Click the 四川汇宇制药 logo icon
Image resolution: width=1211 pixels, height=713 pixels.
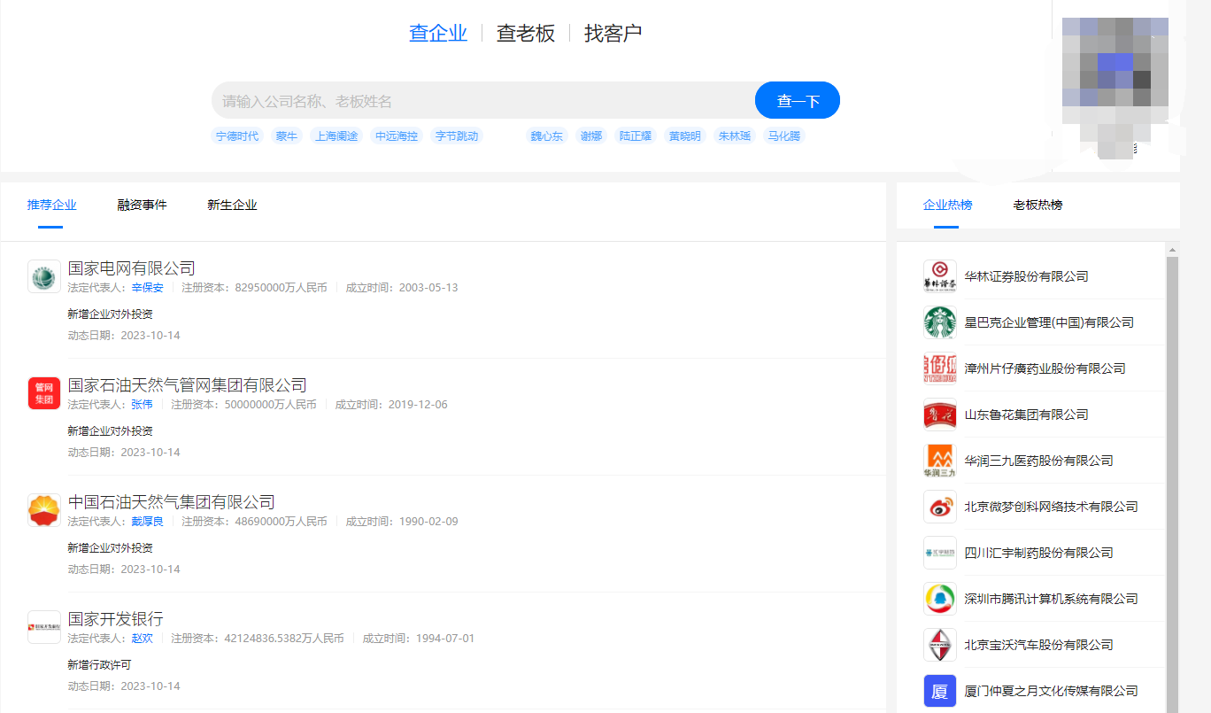[940, 553]
